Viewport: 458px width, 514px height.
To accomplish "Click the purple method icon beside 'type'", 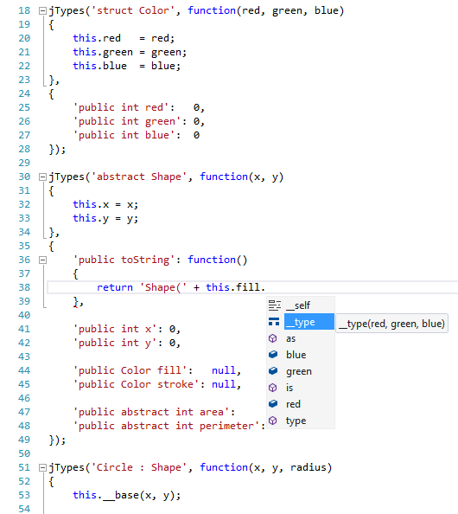I will [273, 421].
